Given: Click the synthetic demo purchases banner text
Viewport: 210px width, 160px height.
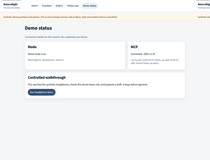Looking at the screenshot, I should (60, 17).
